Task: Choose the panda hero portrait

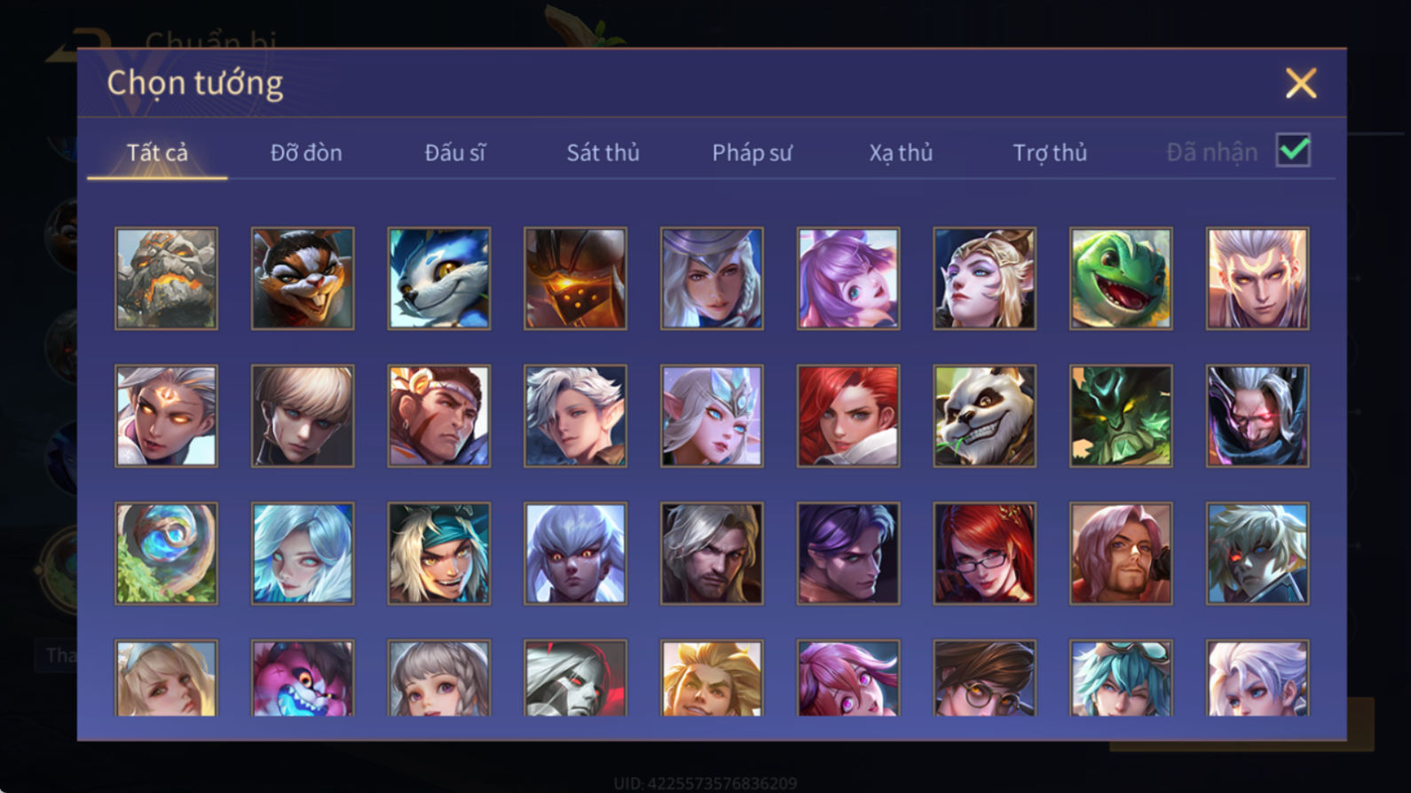Action: (x=984, y=416)
